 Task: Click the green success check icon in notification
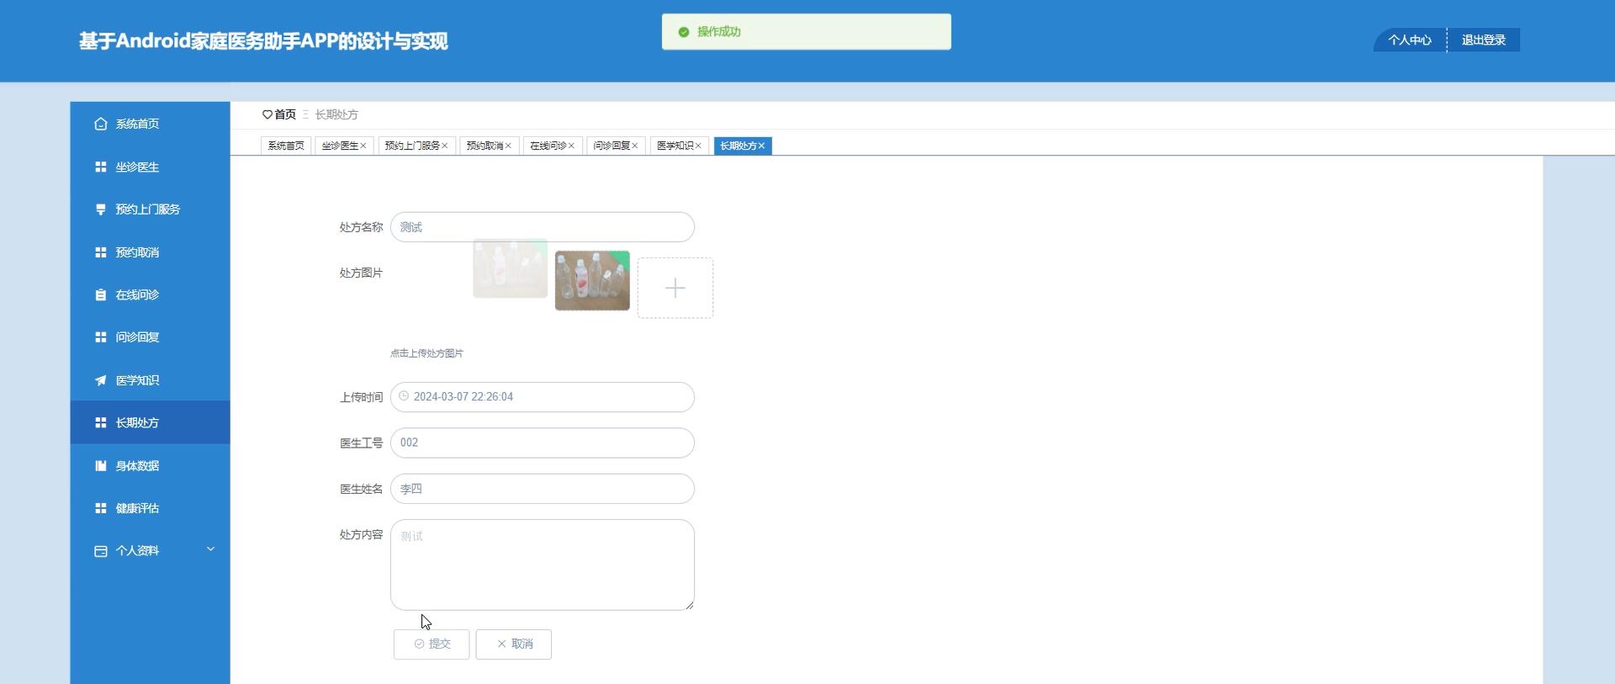click(x=684, y=32)
